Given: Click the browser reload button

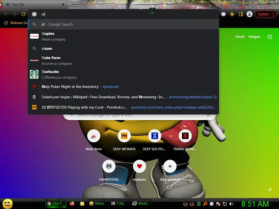Looking at the screenshot, I should click(x=23, y=14).
